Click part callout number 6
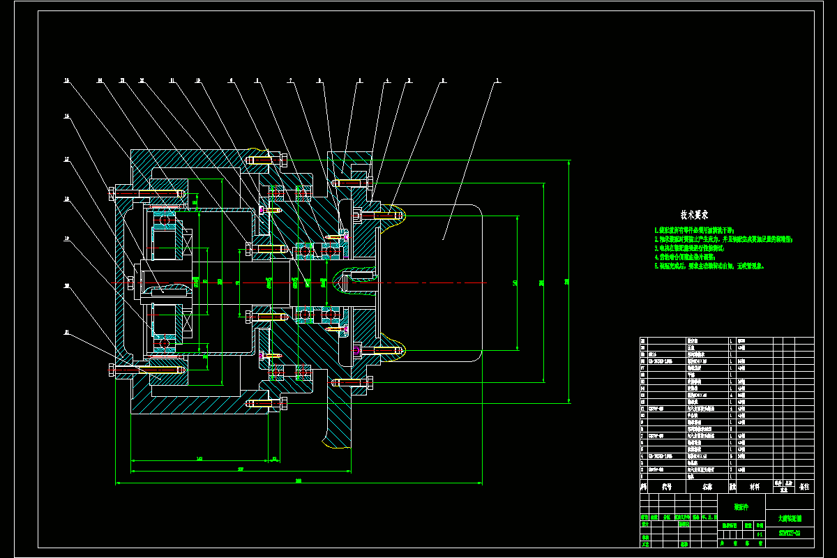 pyautogui.click(x=319, y=80)
